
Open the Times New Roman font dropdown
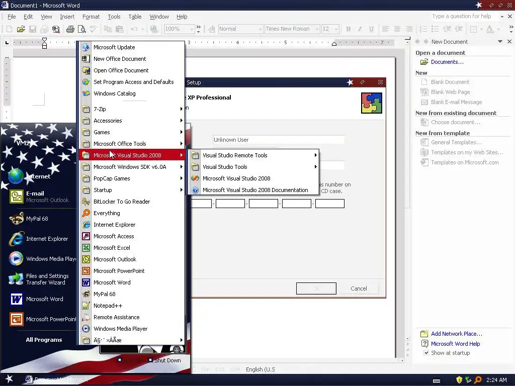pyautogui.click(x=317, y=29)
